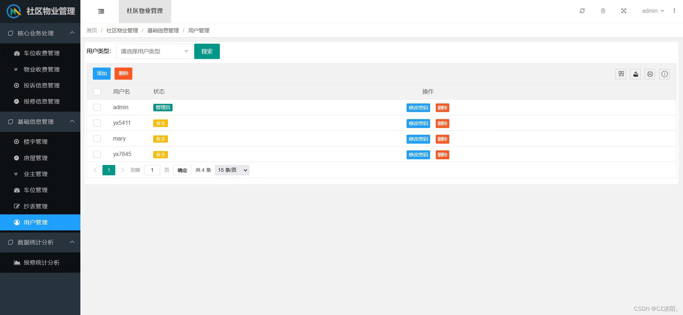Toggle the select-all header checkbox

point(97,92)
